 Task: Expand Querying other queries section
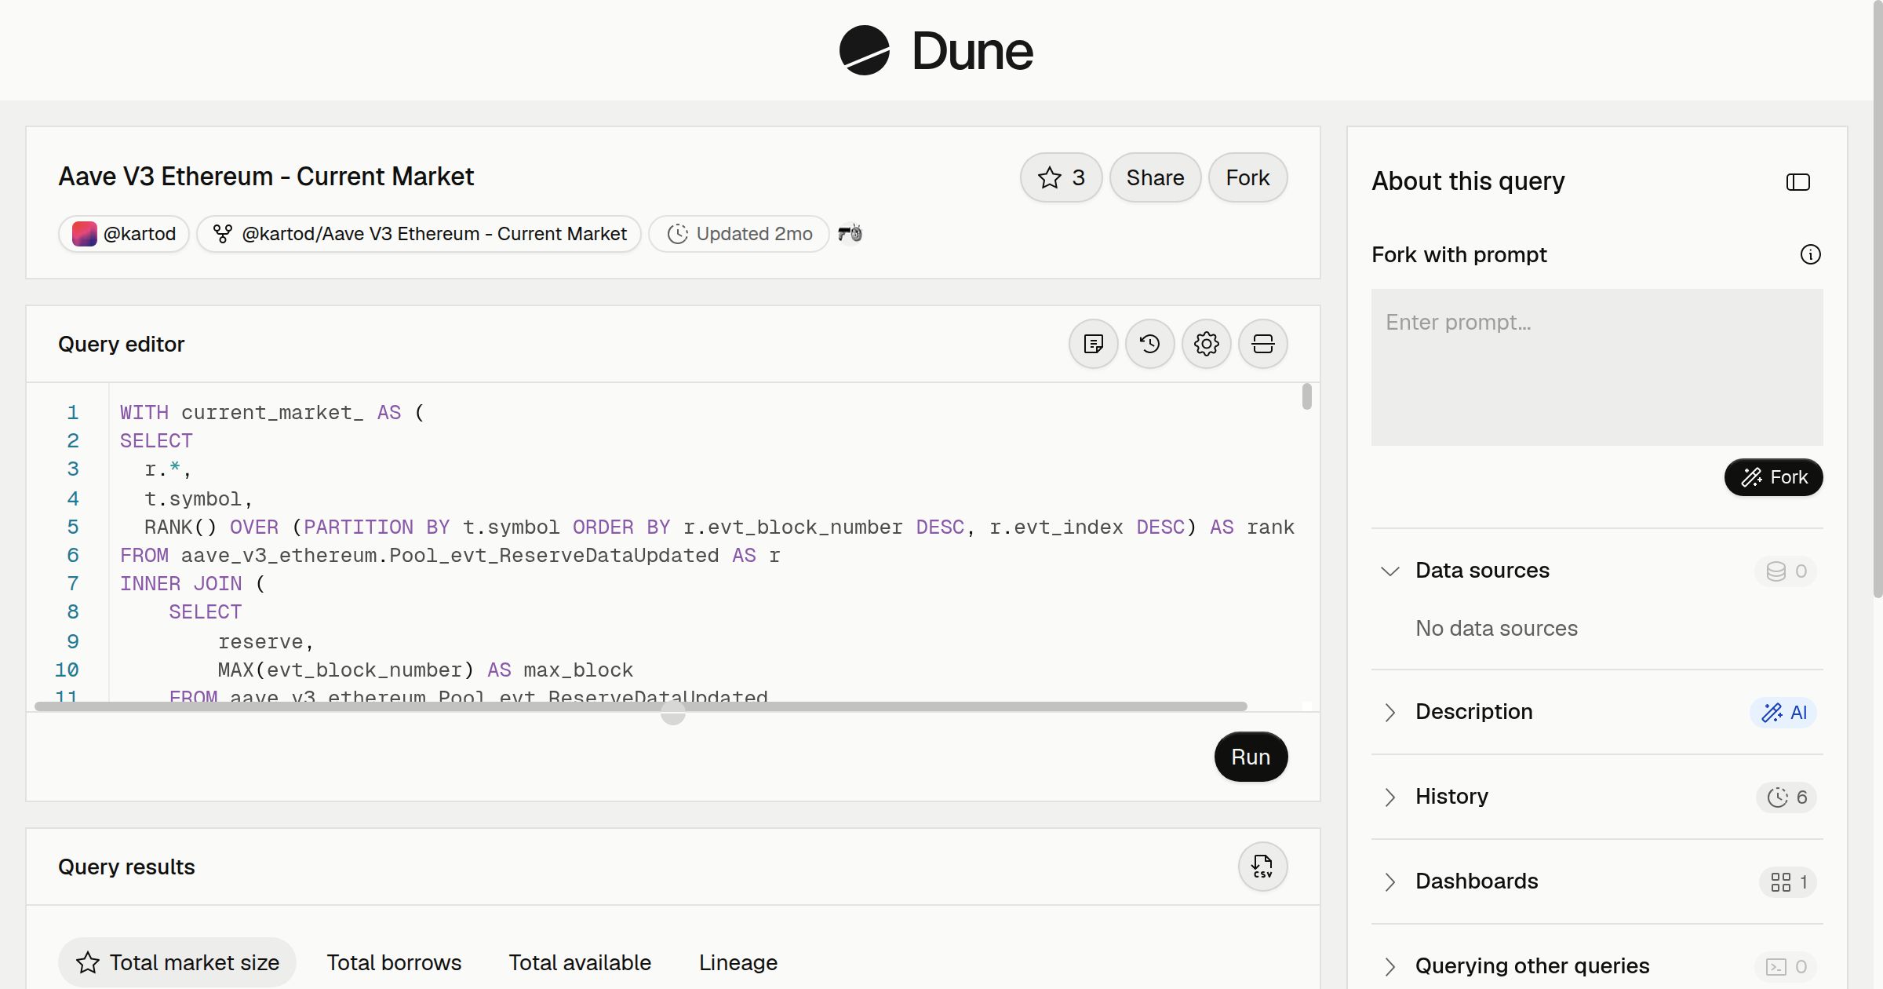click(1597, 966)
